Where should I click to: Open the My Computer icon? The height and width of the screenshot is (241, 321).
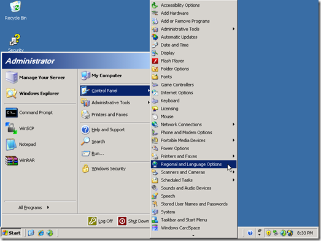85,75
